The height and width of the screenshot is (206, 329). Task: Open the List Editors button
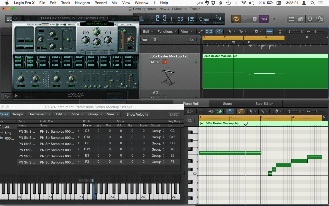(291, 19)
